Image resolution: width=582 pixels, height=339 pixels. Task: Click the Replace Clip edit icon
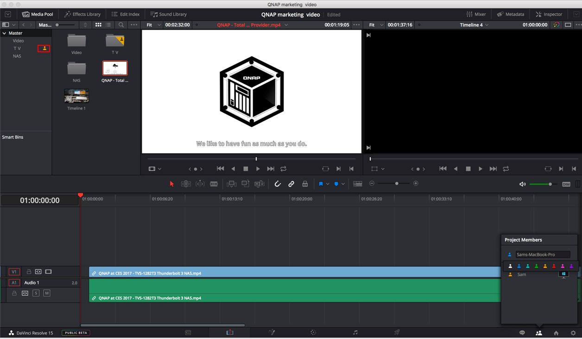[x=259, y=184]
